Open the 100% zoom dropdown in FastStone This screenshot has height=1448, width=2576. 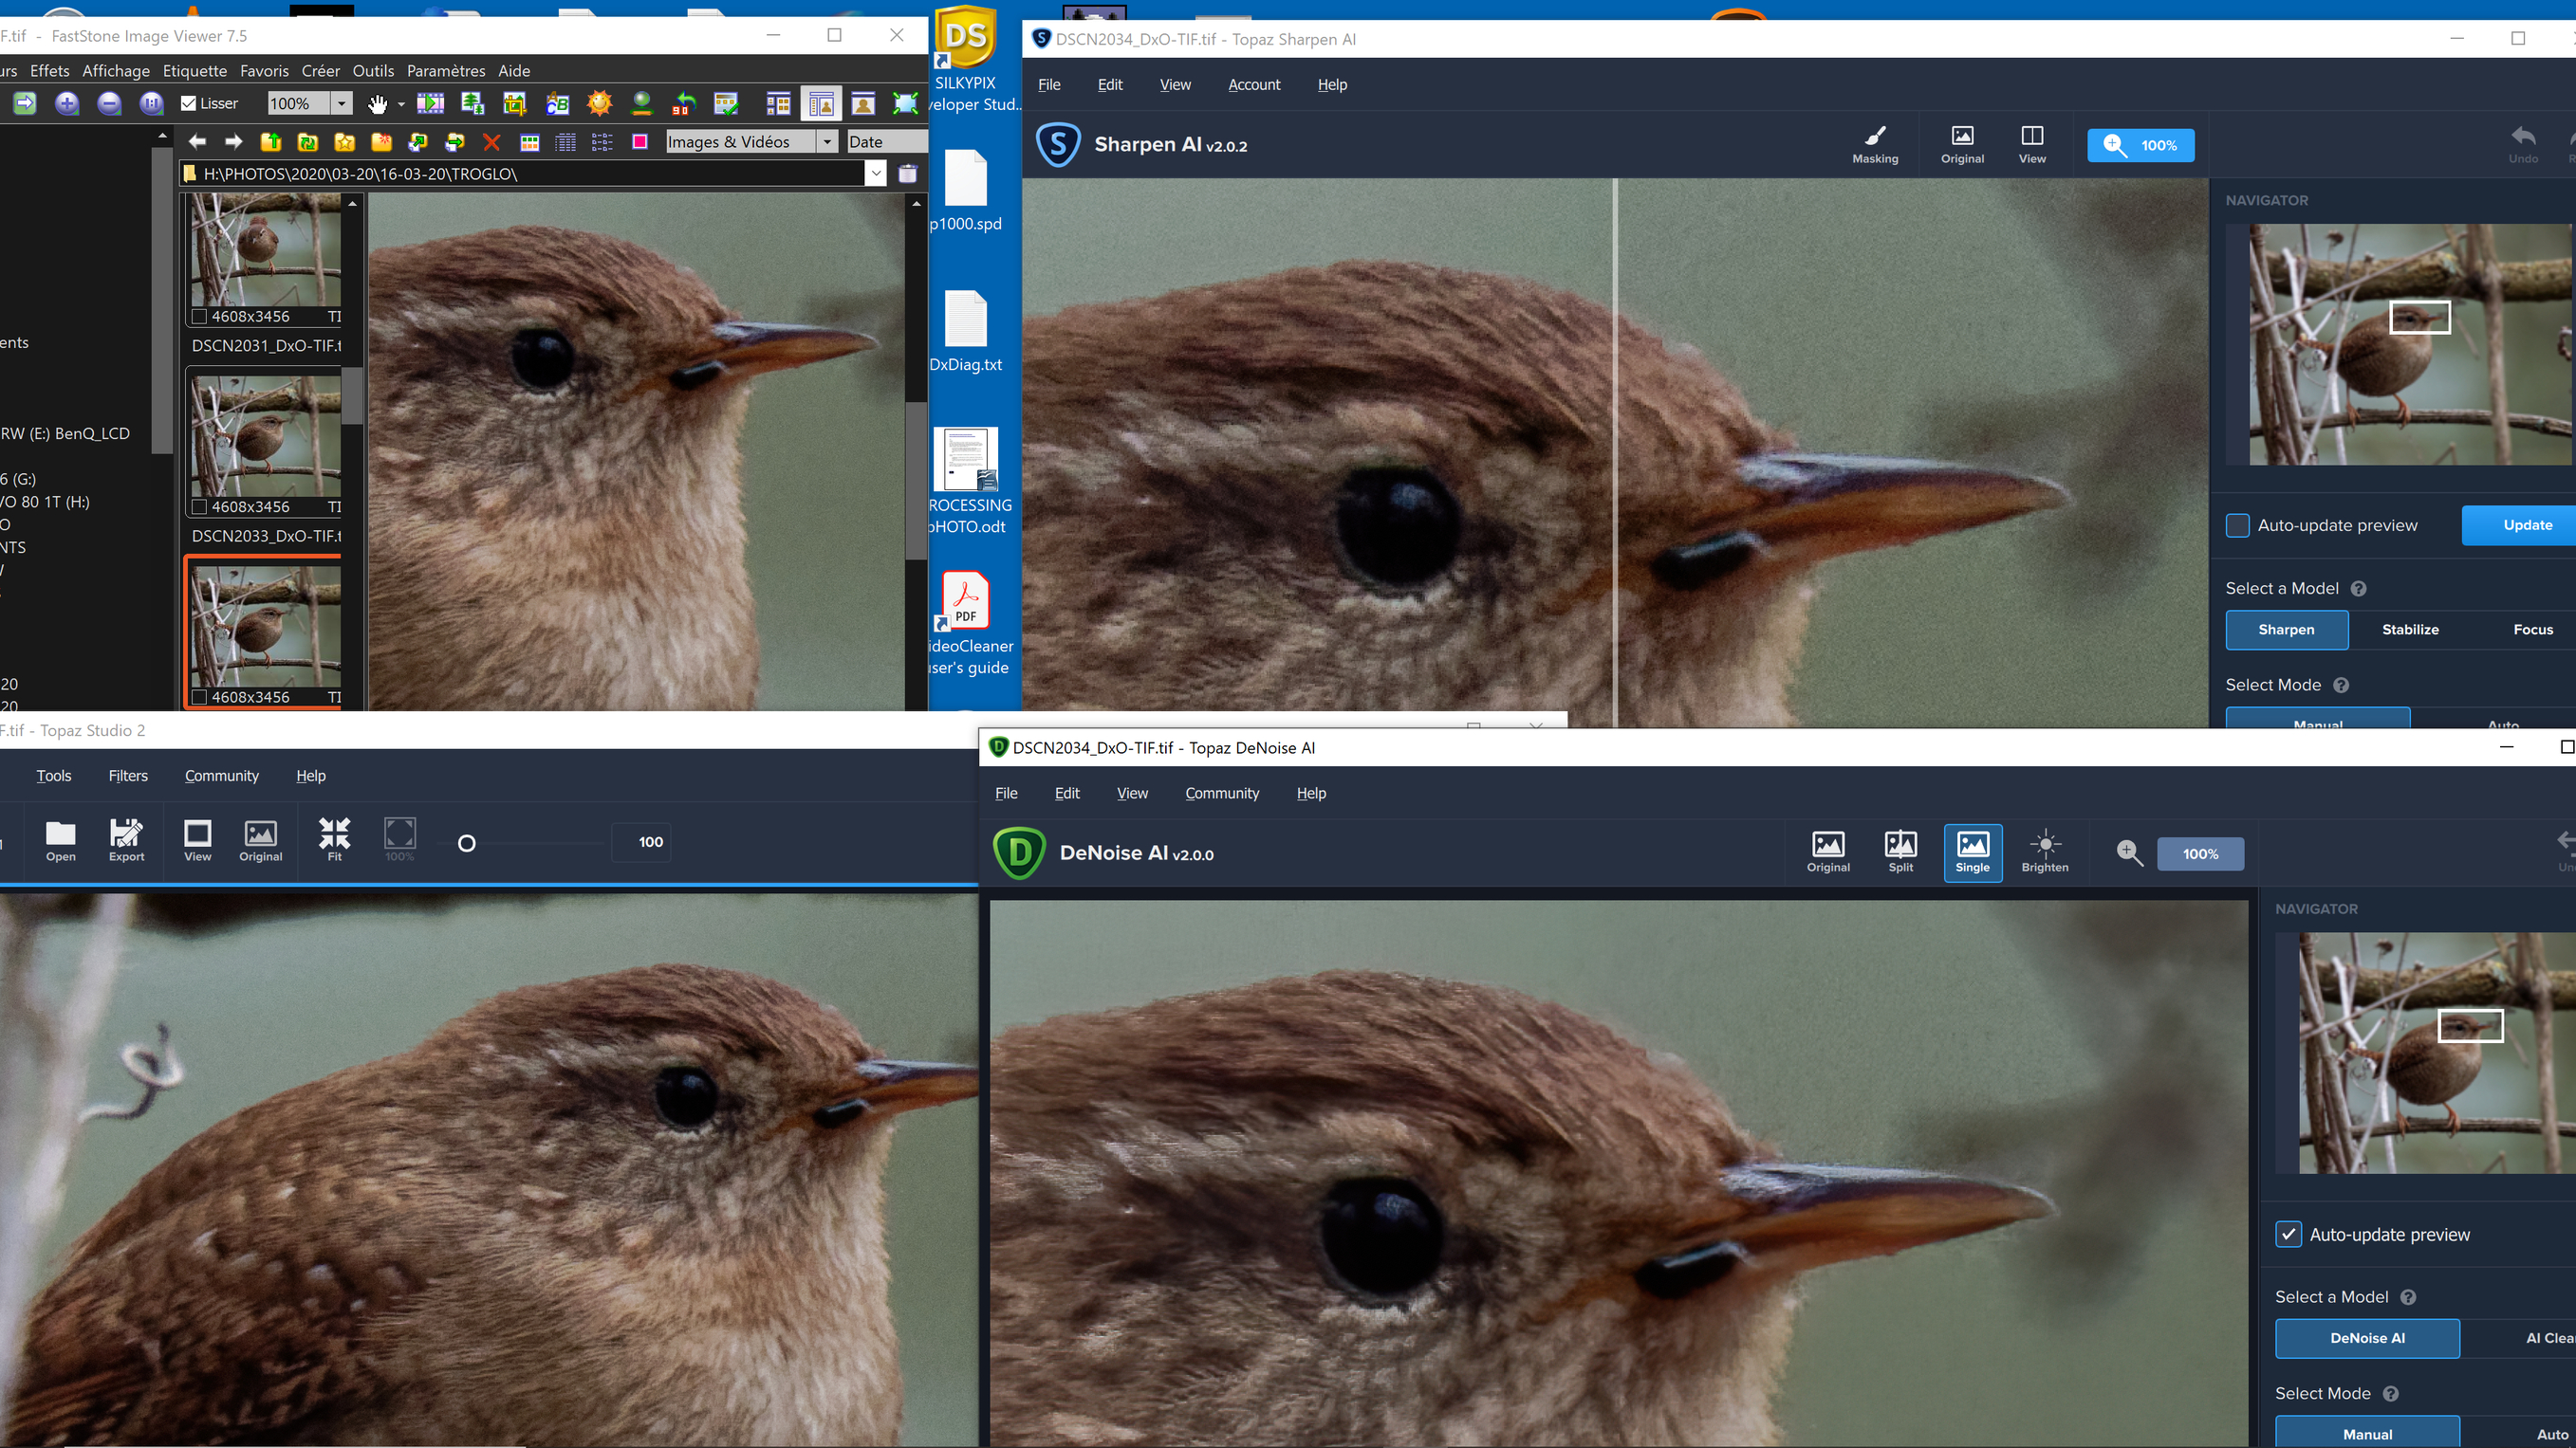pyautogui.click(x=341, y=103)
